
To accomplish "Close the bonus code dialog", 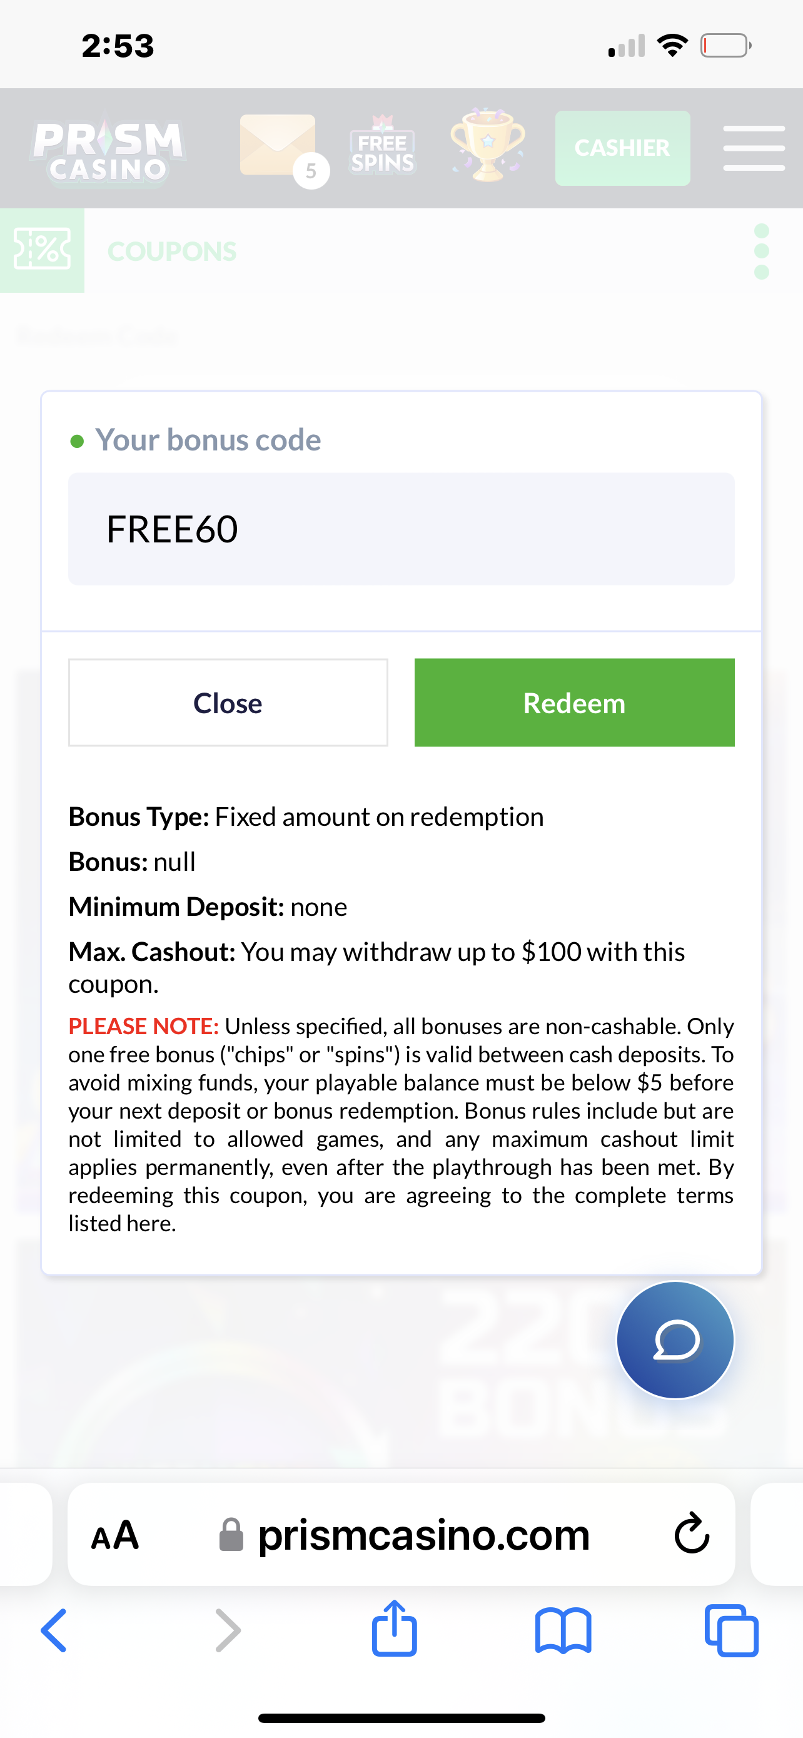I will (x=228, y=703).
